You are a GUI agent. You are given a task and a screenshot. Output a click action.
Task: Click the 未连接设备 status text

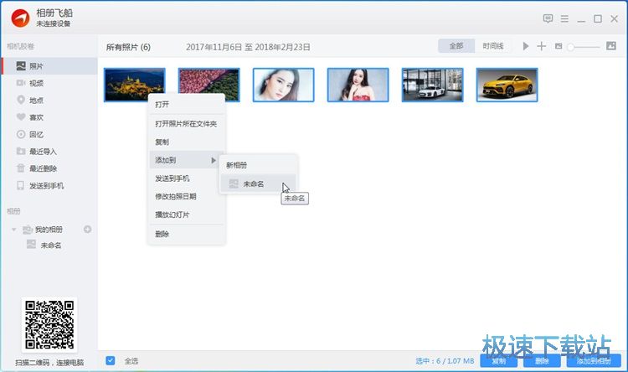point(54,23)
